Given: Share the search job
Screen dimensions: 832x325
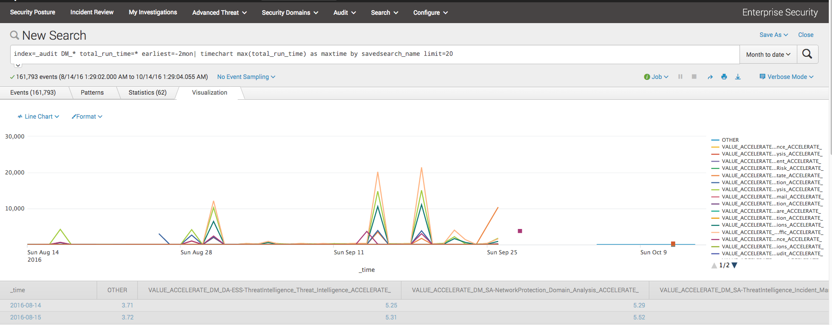Looking at the screenshot, I should [710, 77].
